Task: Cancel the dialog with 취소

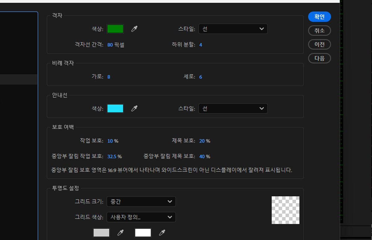Action: point(319,30)
